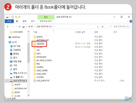Open the address bar history dropdown
The image size is (136, 103).
point(98,27)
